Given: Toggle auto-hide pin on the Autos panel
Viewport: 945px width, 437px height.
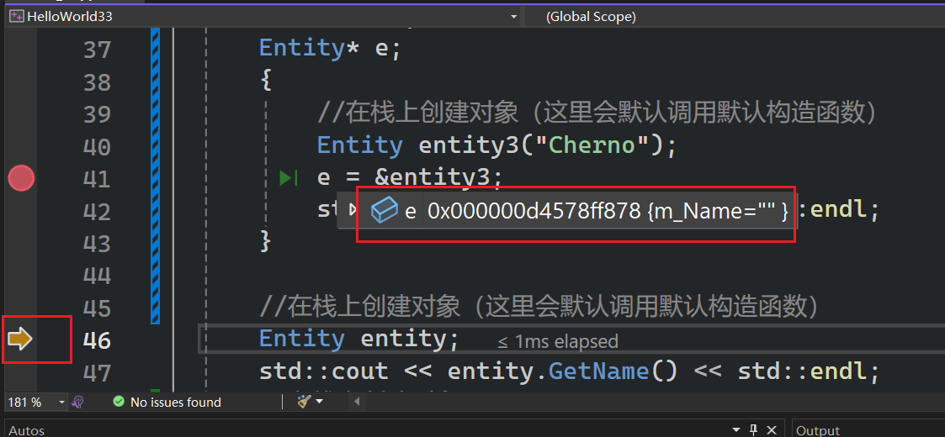Looking at the screenshot, I should (755, 429).
